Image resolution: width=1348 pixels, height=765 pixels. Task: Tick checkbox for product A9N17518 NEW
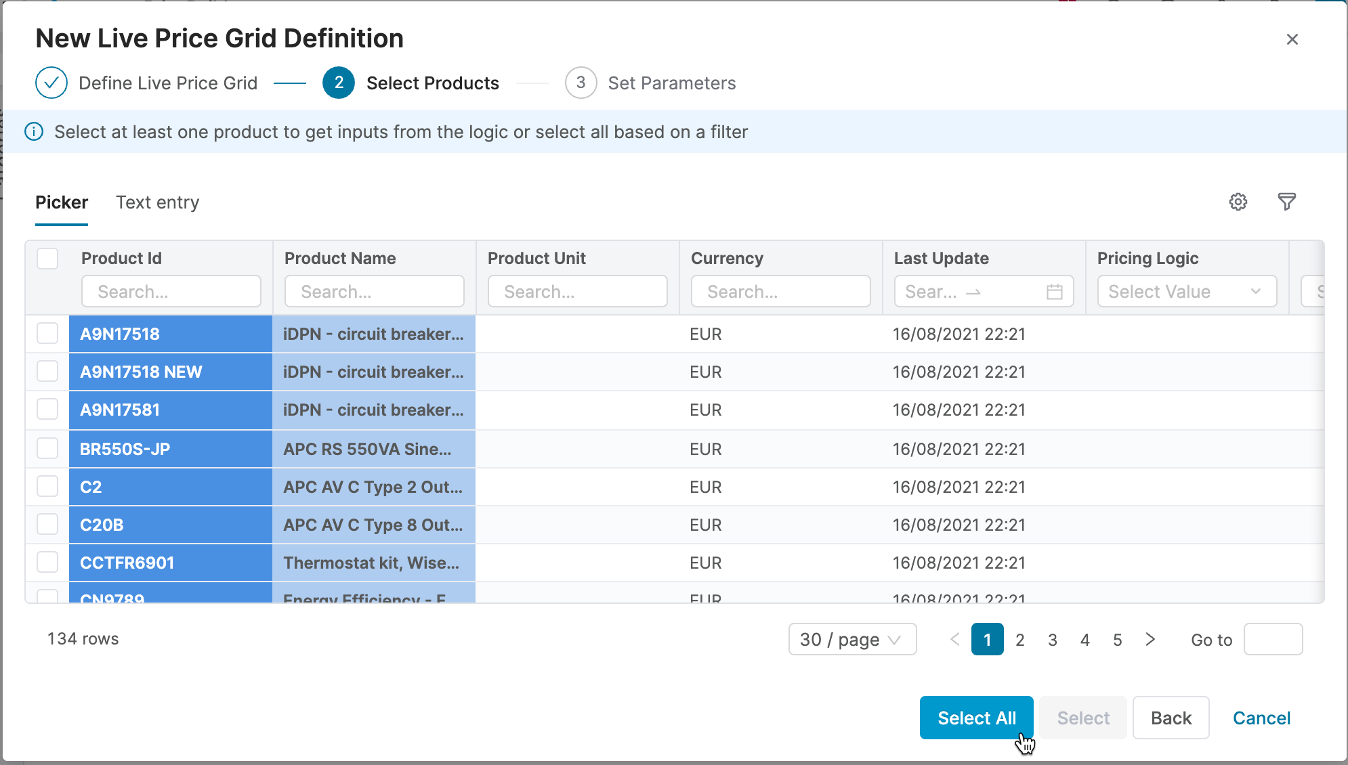(x=47, y=371)
